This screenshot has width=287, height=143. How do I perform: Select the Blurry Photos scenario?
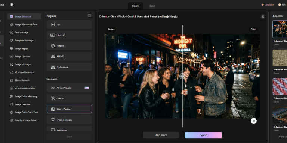(x=69, y=109)
